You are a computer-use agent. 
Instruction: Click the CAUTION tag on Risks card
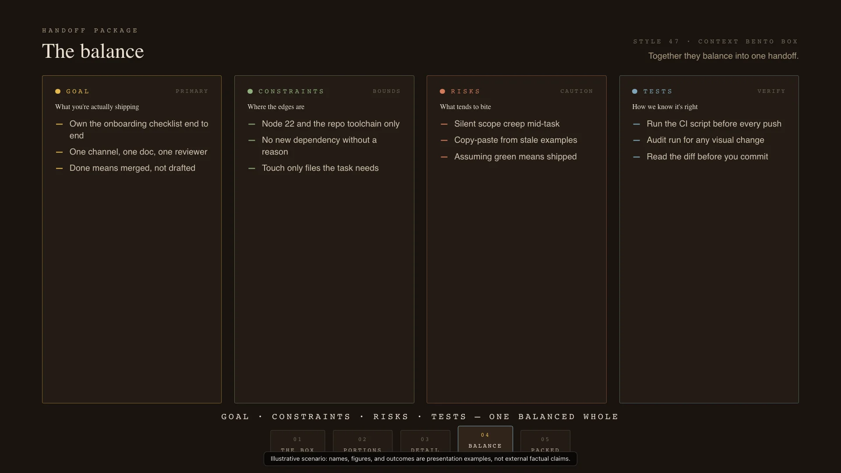pos(576,91)
